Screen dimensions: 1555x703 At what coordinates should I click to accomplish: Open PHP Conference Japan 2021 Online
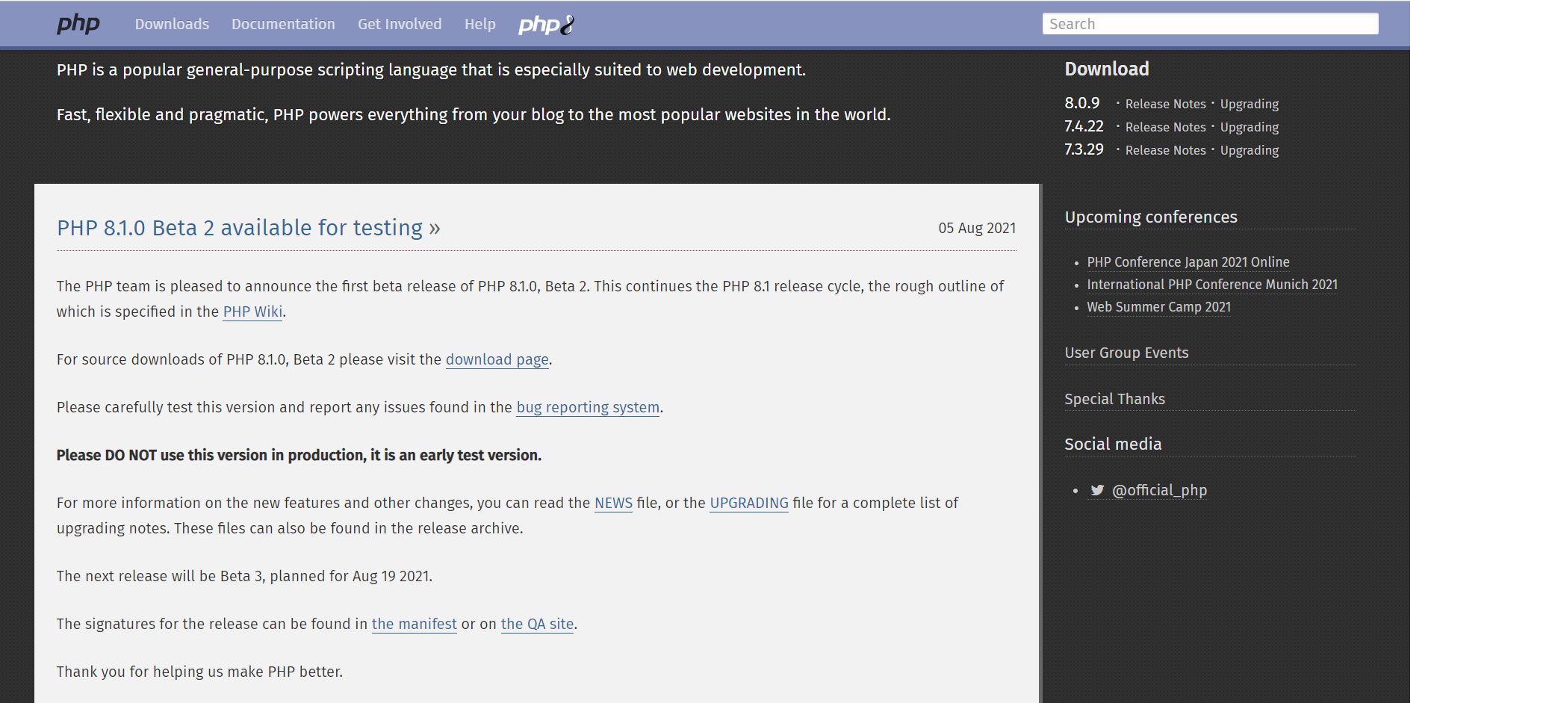(1188, 262)
